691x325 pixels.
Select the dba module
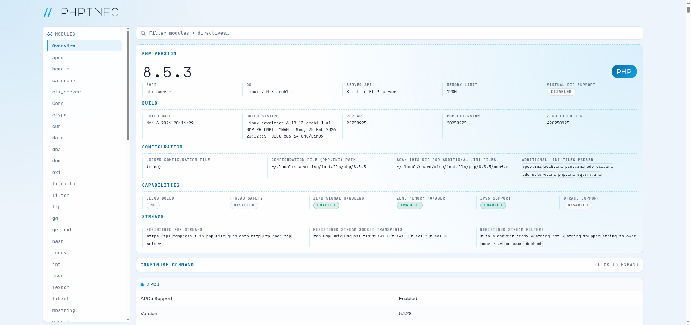(x=85, y=150)
